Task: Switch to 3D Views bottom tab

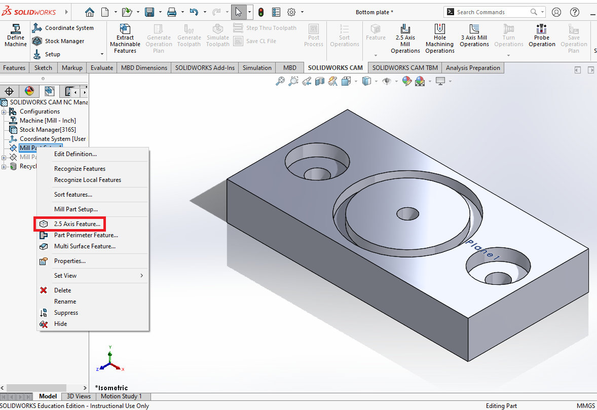Action: click(79, 396)
